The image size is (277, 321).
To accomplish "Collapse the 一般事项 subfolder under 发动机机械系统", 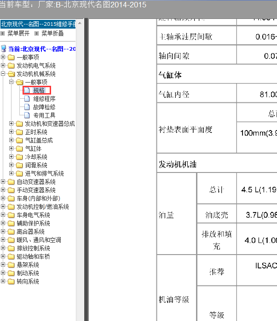I will pos(11,82).
